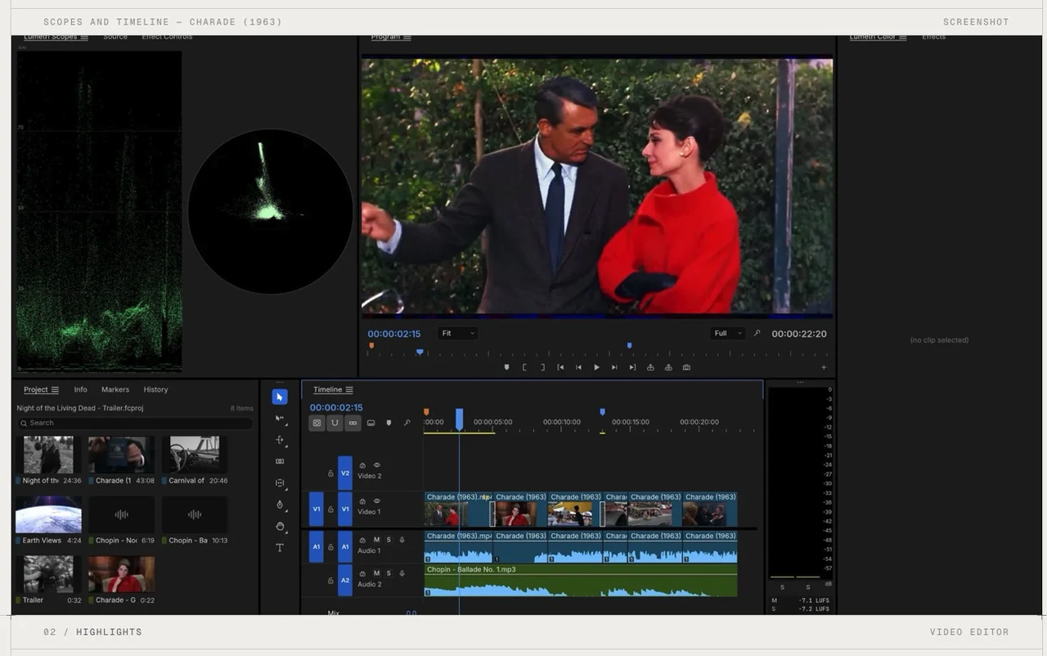Mute the Audio 1 track
The image size is (1047, 656).
(x=376, y=540)
